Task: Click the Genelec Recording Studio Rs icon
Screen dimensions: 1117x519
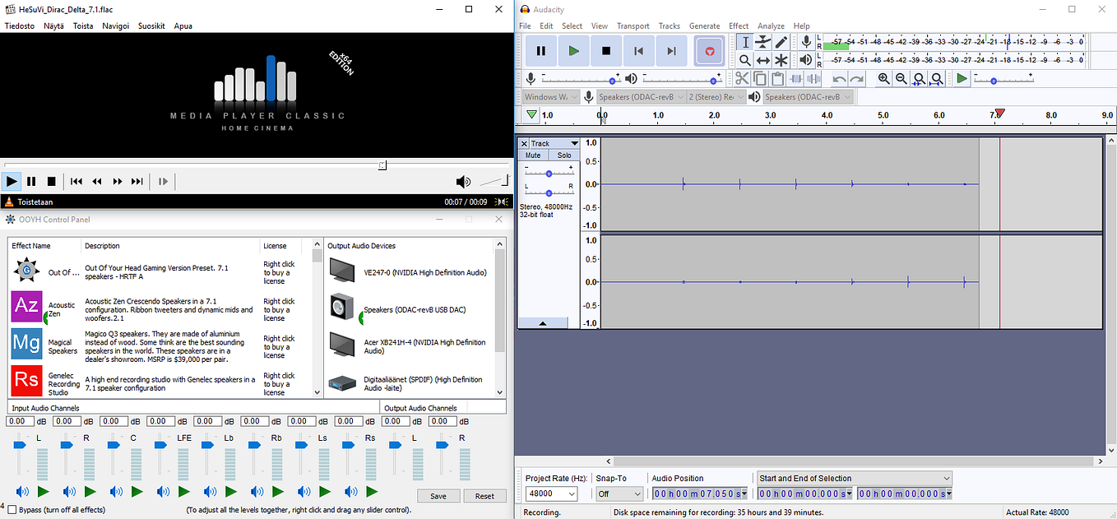Action: point(25,381)
